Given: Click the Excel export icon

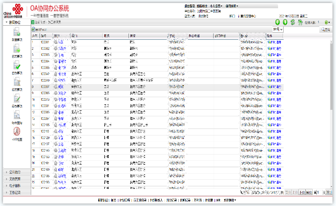Looking at the screenshot, I should coord(33,29).
